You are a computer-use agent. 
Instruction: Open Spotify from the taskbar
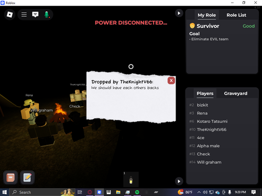pos(137,192)
